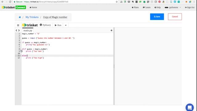Collapse the else block at line 11
The height and width of the screenshot is (111, 197).
[x=21, y=55]
